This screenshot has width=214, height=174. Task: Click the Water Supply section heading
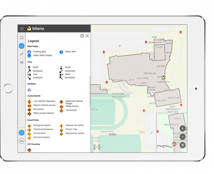tap(33, 46)
